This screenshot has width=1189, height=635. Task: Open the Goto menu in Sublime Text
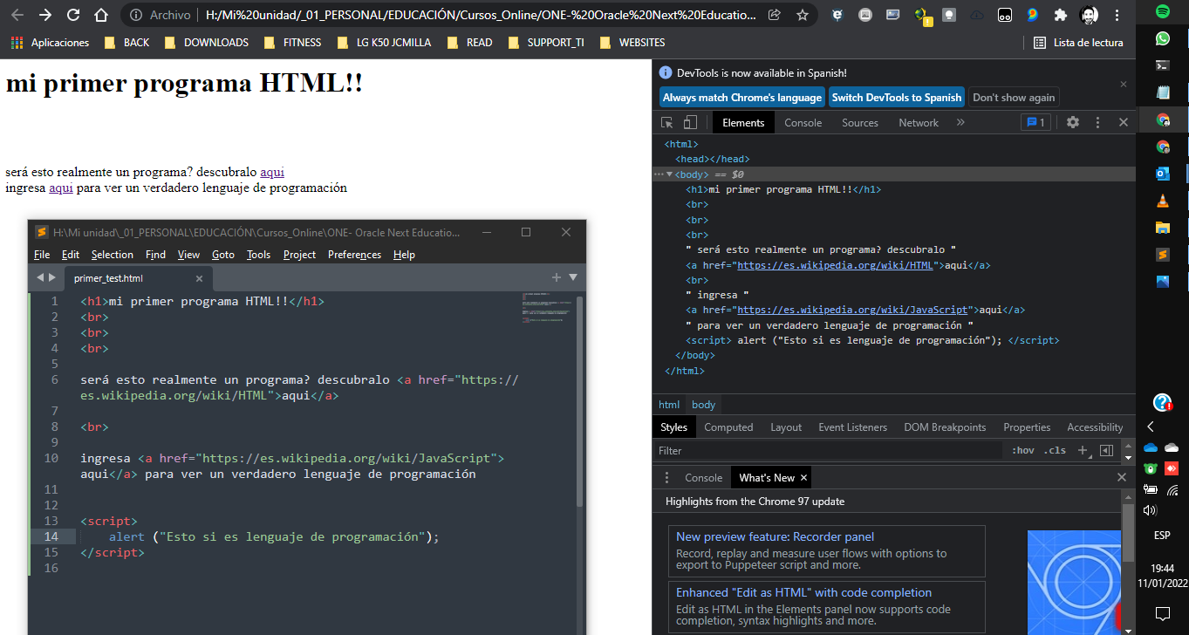pos(223,255)
